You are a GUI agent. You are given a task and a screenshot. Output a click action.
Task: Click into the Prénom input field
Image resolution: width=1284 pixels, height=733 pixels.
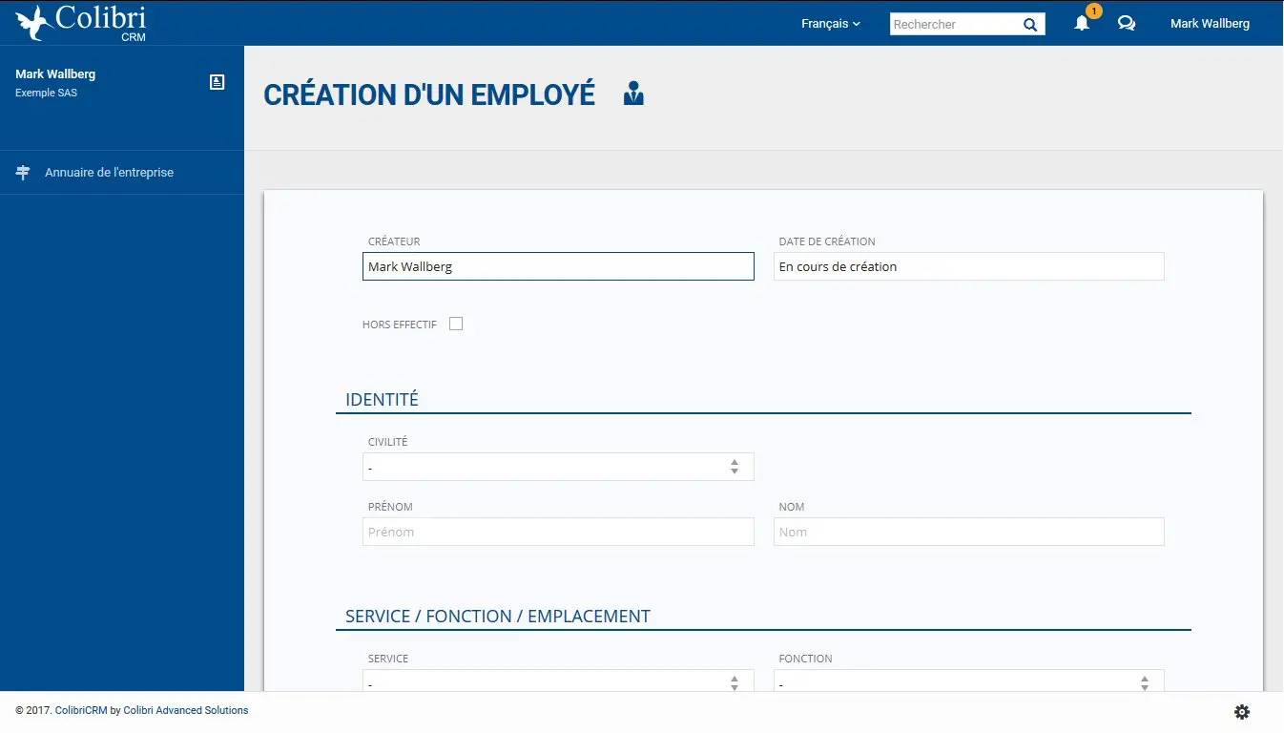[558, 532]
